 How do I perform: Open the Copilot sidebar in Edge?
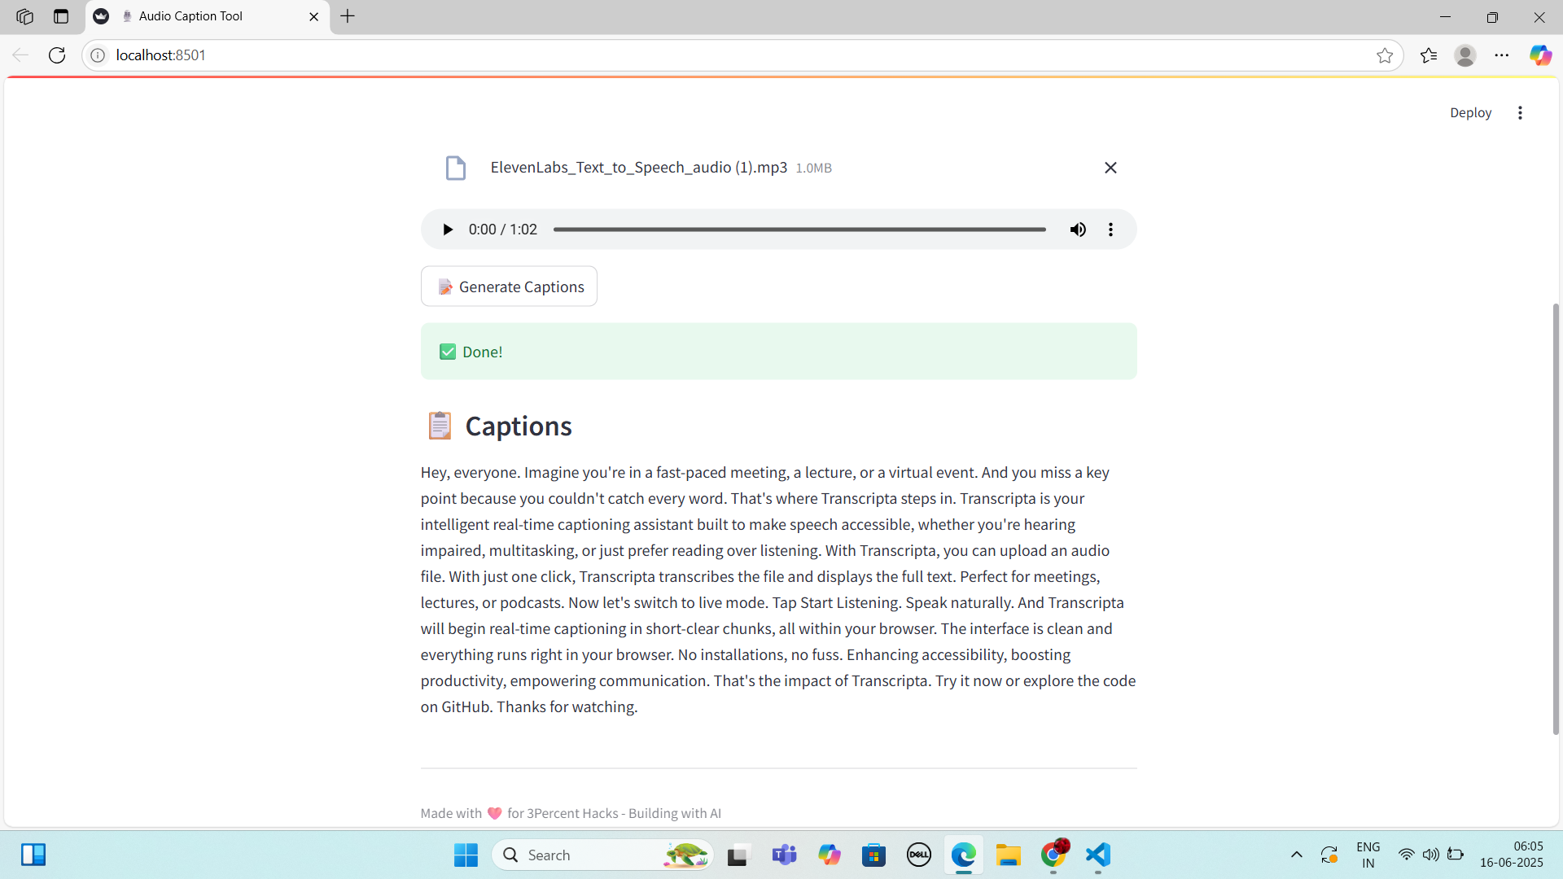coord(1540,55)
